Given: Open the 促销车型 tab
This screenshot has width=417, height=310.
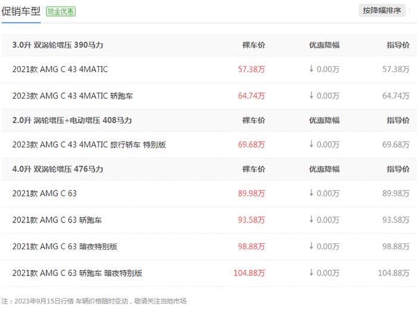Looking at the screenshot, I should pyautogui.click(x=21, y=11).
